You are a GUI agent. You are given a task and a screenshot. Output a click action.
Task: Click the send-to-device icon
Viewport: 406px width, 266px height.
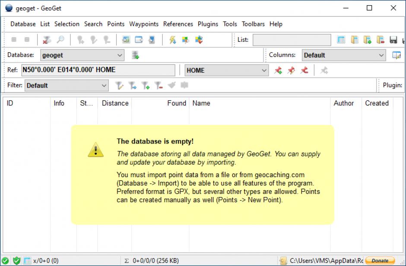(152, 40)
